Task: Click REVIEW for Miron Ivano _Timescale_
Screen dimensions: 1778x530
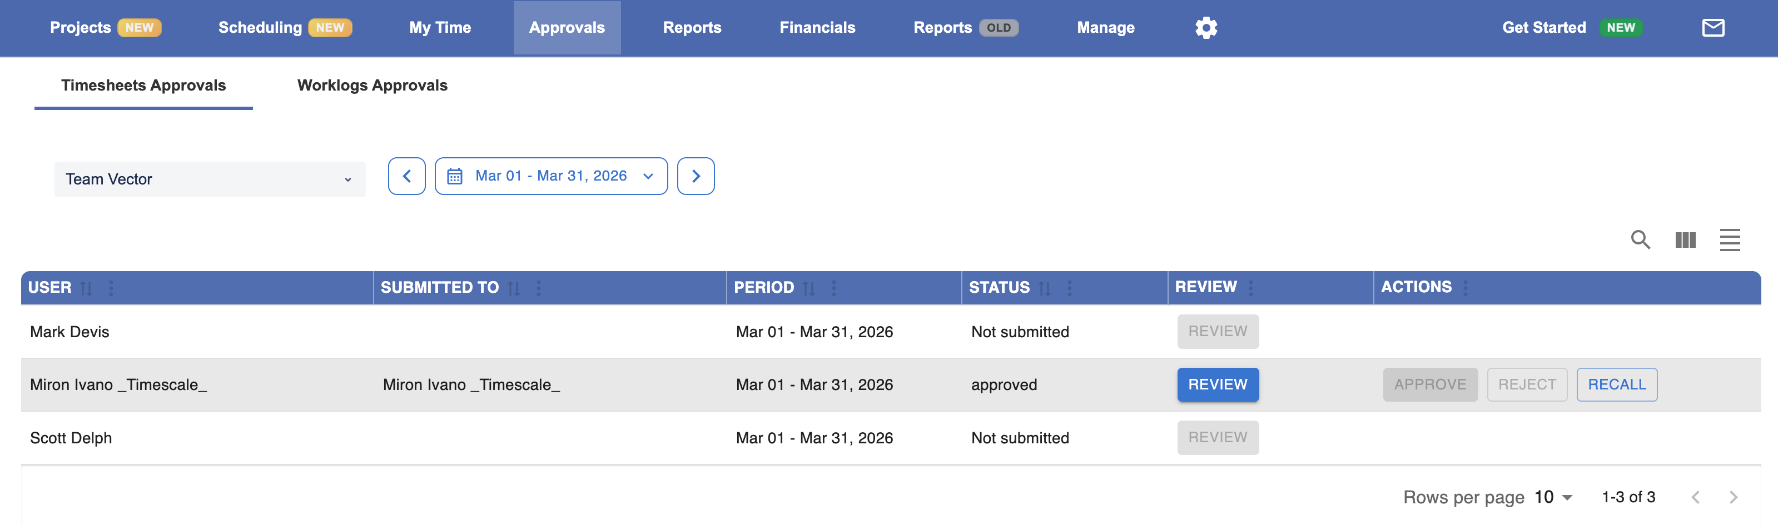Action: [x=1218, y=384]
